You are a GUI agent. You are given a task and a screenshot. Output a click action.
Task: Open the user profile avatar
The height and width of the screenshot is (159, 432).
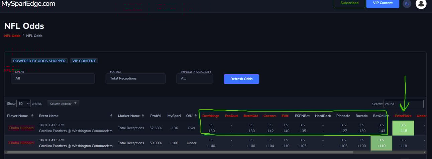tap(421, 4)
